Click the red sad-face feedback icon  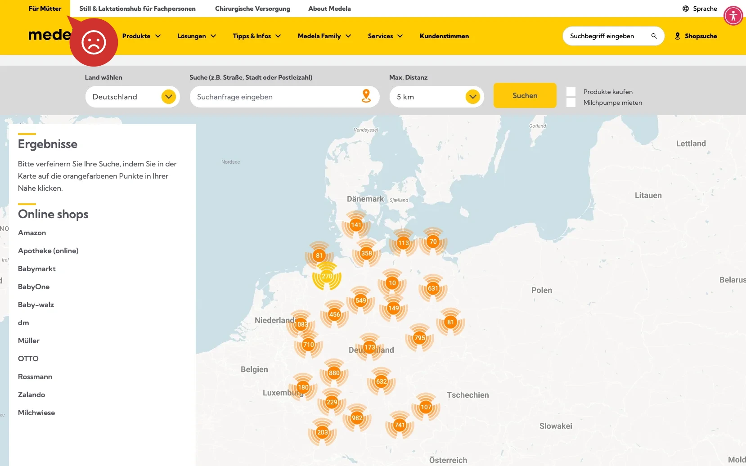[94, 43]
